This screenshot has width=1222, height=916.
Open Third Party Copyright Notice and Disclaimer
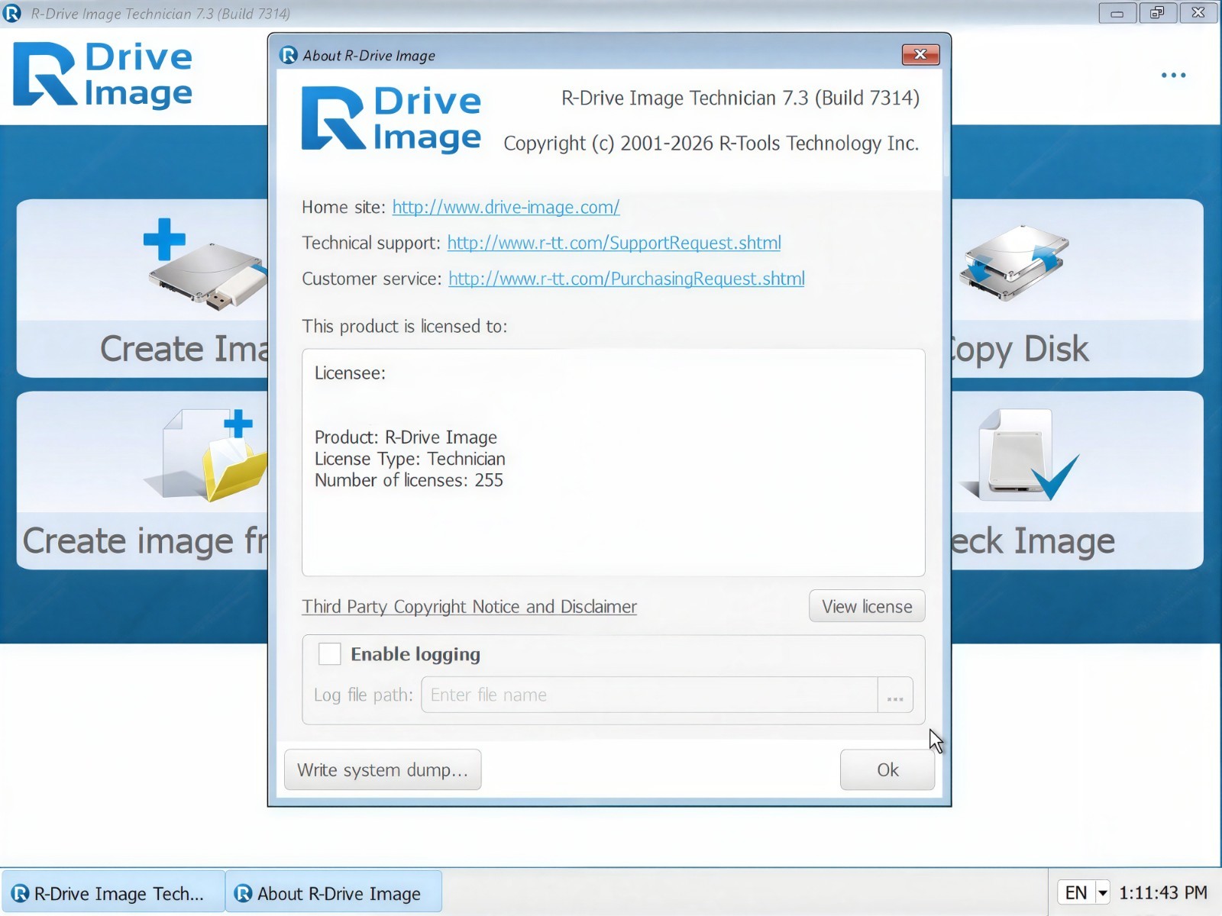point(469,607)
